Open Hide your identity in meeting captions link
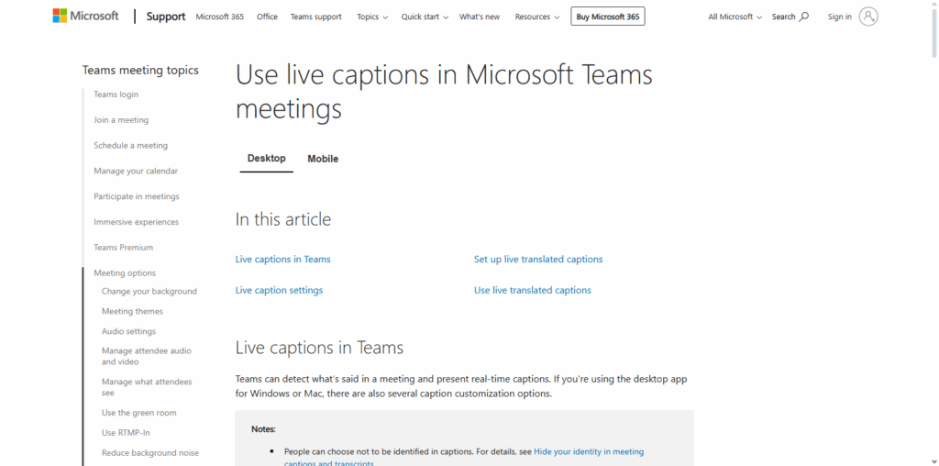The height and width of the screenshot is (466, 939). pyautogui.click(x=589, y=451)
